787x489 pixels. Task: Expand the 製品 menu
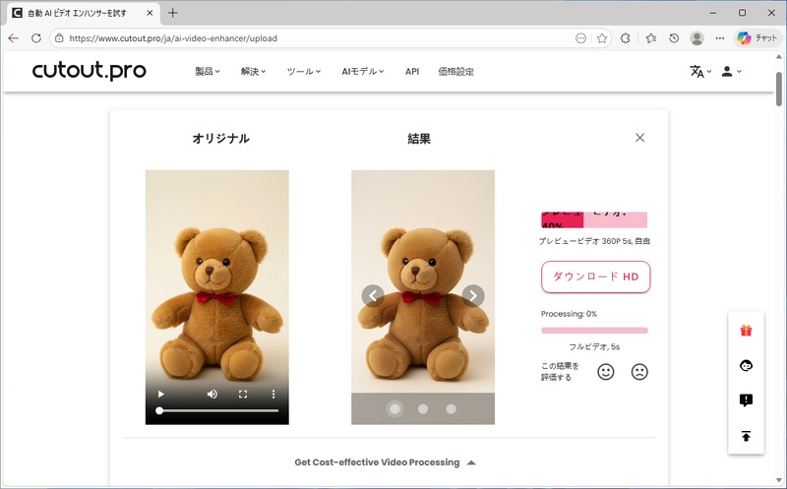click(x=208, y=71)
